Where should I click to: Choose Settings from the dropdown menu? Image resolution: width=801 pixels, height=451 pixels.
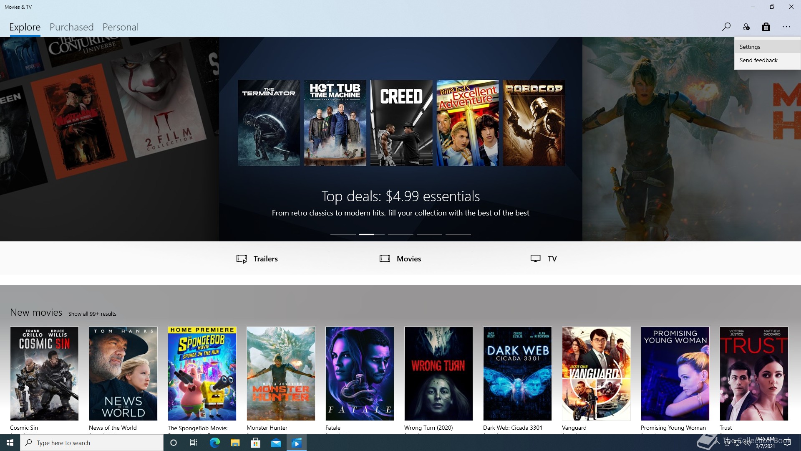tap(767, 47)
